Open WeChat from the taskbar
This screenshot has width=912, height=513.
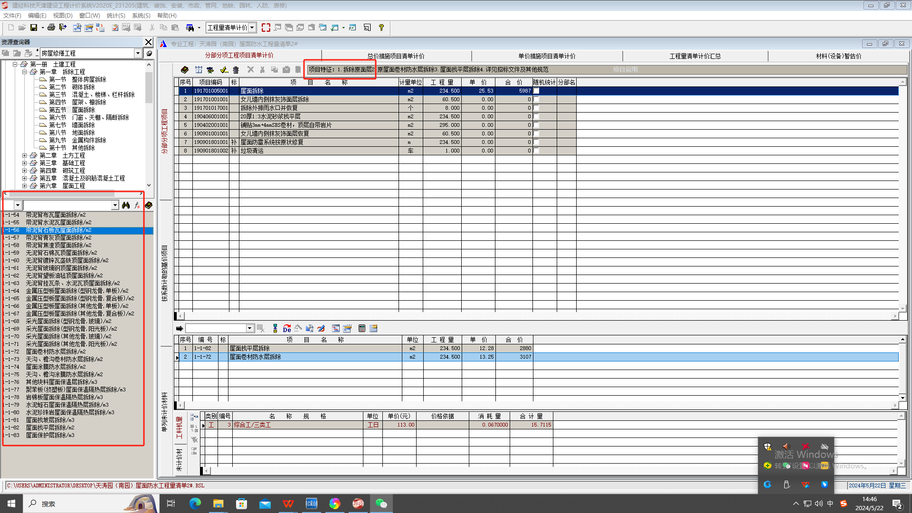click(381, 503)
